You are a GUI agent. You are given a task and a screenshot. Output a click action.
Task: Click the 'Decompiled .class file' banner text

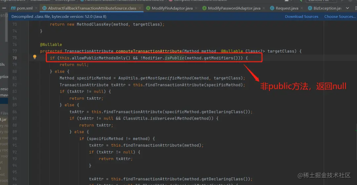click(x=59, y=17)
